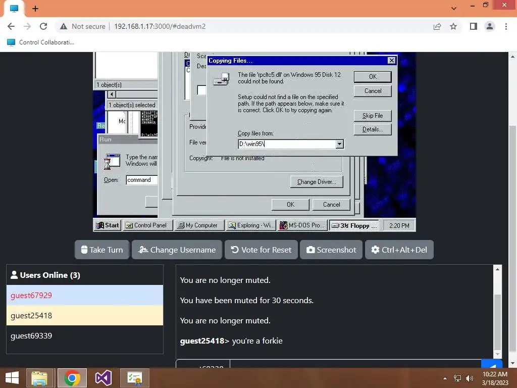Screen dimensions: 517x388
Task: Open the taskbar checklist app icon
Action: tap(134, 378)
